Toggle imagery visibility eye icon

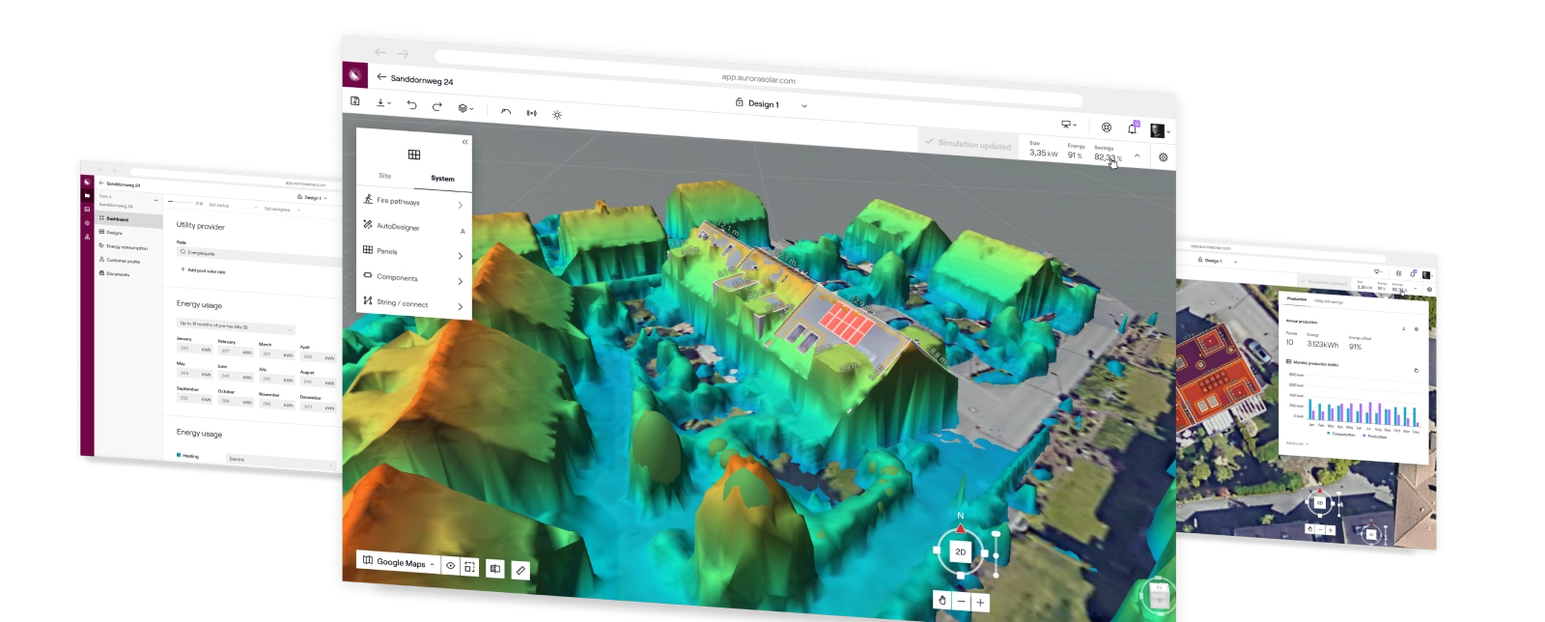coord(450,566)
